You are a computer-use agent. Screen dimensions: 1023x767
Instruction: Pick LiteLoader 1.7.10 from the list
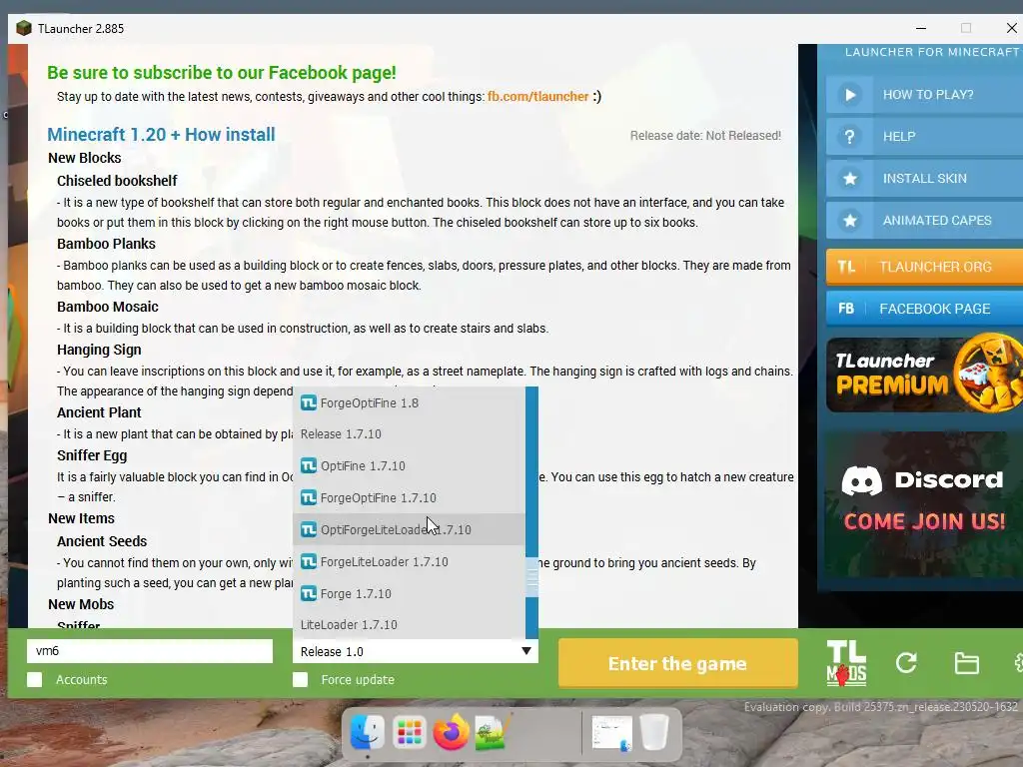409,624
